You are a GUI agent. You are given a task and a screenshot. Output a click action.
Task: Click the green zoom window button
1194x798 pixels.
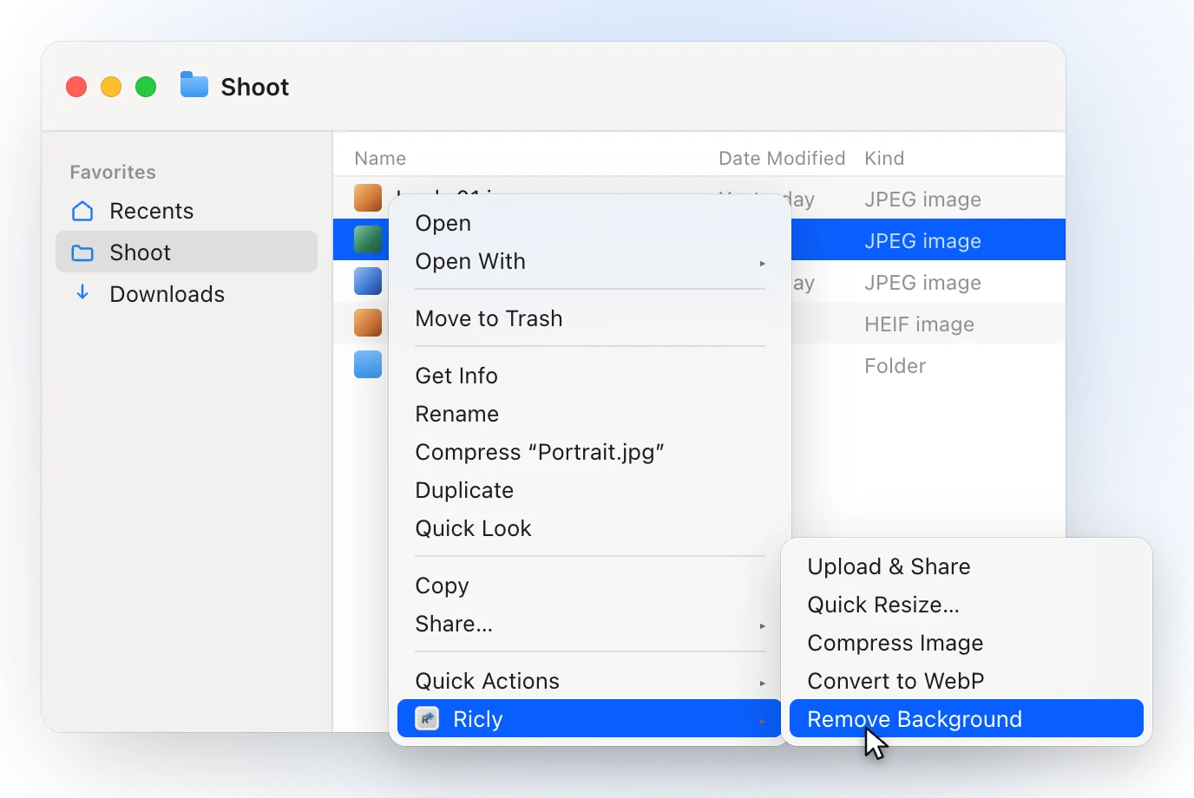[x=146, y=87]
